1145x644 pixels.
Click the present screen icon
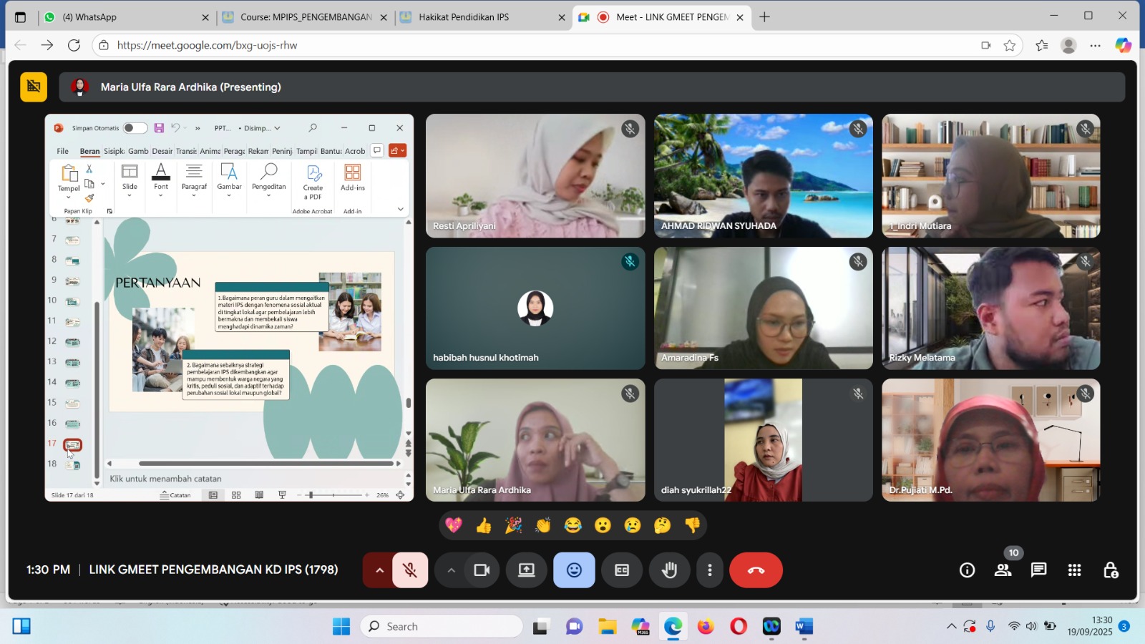(x=527, y=570)
